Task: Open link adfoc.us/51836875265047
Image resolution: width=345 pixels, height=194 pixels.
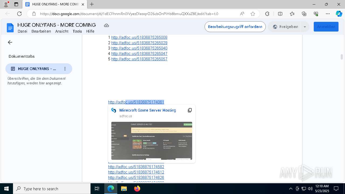Action: coord(139,54)
